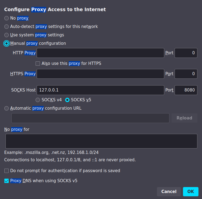This screenshot has width=202, height=199.
Task: Click the HTTP Proxy port field
Action: pos(186,53)
